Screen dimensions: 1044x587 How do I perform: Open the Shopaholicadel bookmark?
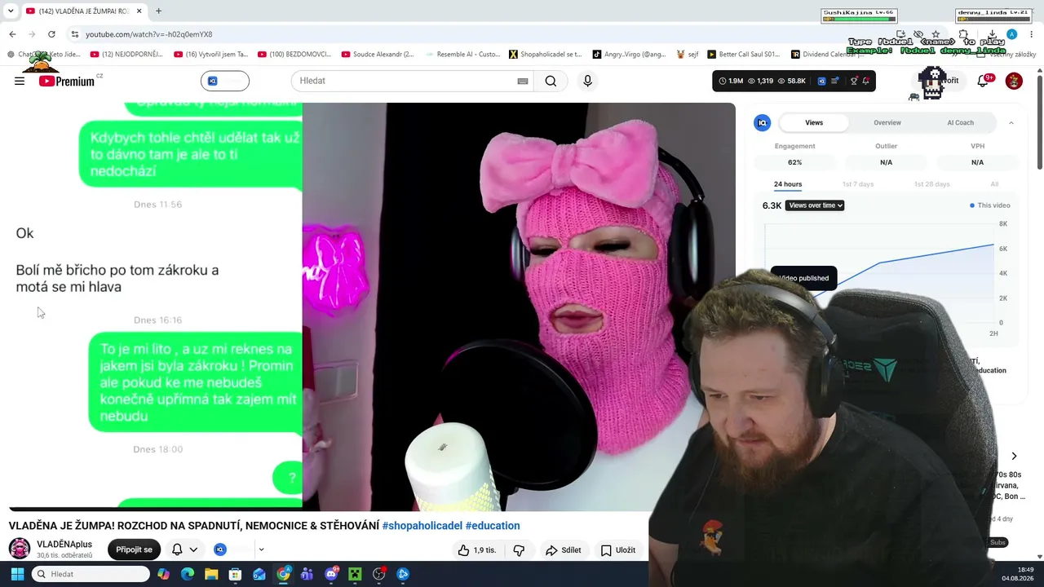point(545,55)
